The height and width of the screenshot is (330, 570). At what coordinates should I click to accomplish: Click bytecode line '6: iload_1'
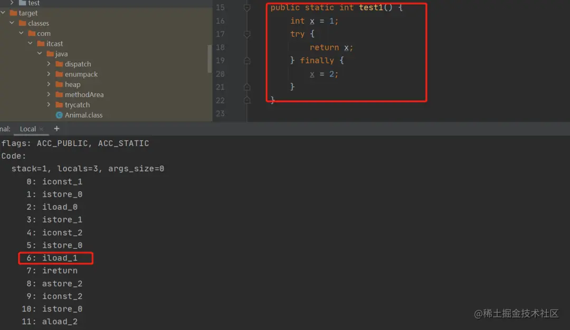click(52, 258)
